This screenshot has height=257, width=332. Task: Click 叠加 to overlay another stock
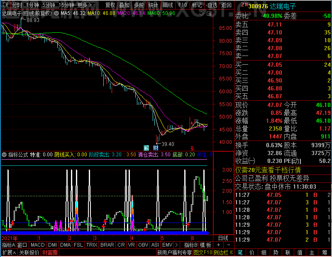coord(124,5)
